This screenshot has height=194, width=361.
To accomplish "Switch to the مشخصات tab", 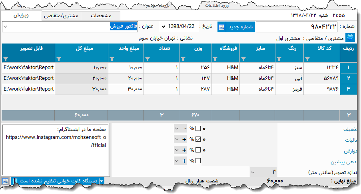I will pos(101,16).
